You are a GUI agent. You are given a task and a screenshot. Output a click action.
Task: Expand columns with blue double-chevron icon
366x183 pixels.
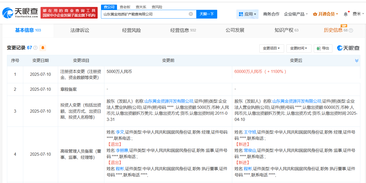coord(356,61)
